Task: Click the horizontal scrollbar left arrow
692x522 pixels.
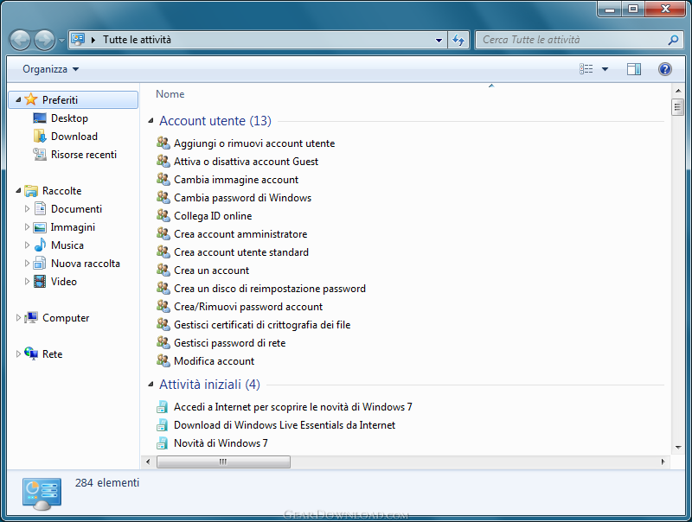Action: (148, 462)
